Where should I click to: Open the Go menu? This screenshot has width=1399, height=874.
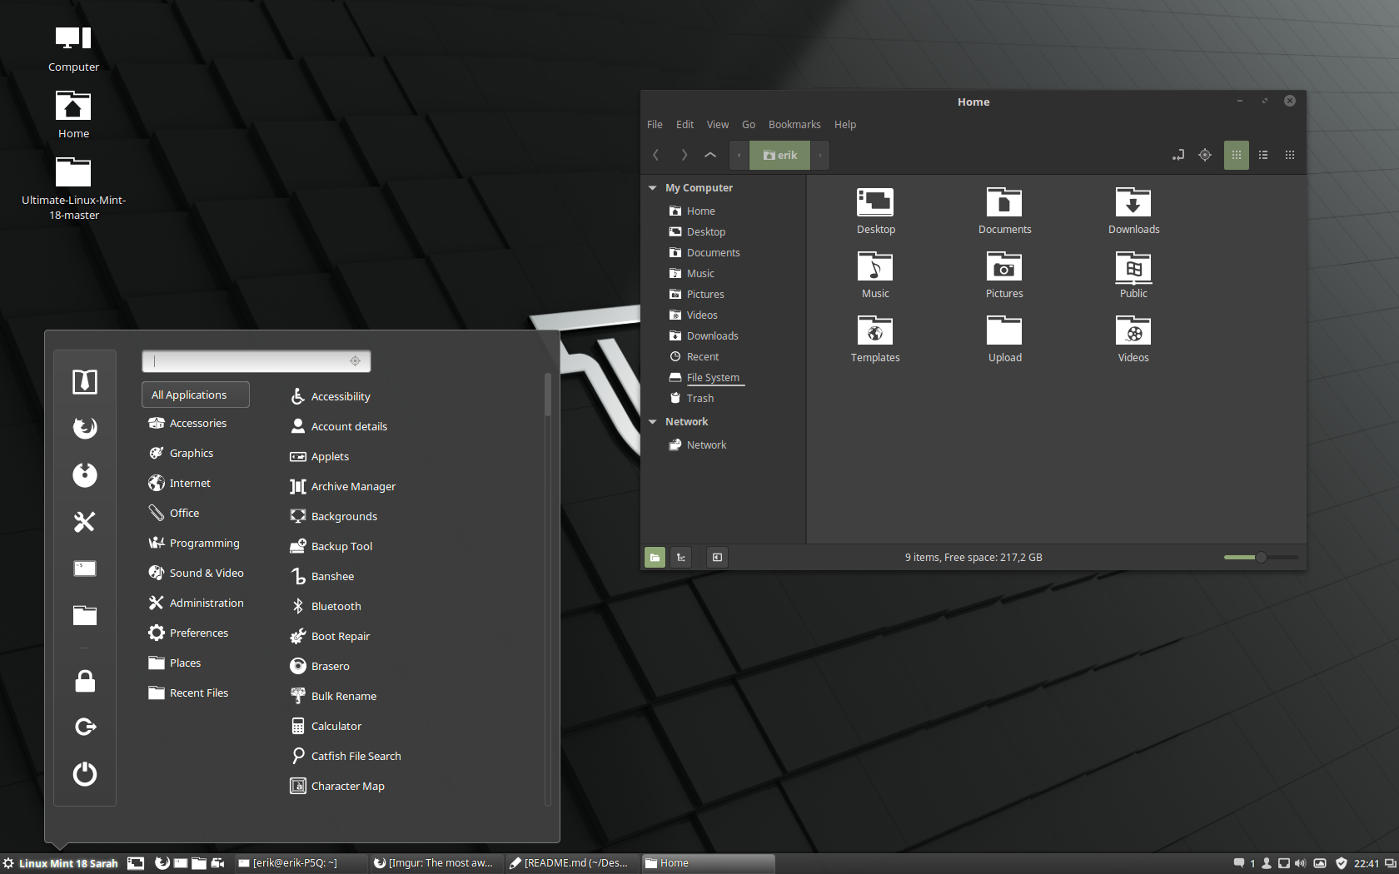[x=749, y=125]
